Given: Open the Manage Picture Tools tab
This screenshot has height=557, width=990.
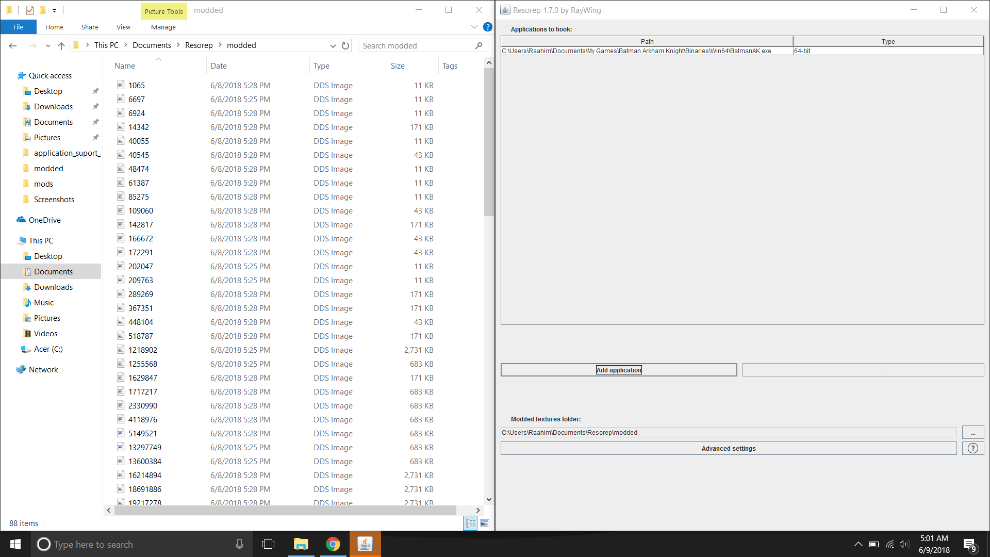Looking at the screenshot, I should coord(163,27).
